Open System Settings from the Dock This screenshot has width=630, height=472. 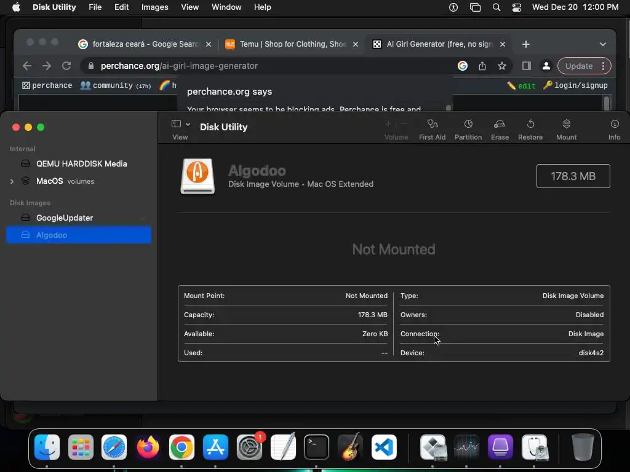(x=249, y=447)
